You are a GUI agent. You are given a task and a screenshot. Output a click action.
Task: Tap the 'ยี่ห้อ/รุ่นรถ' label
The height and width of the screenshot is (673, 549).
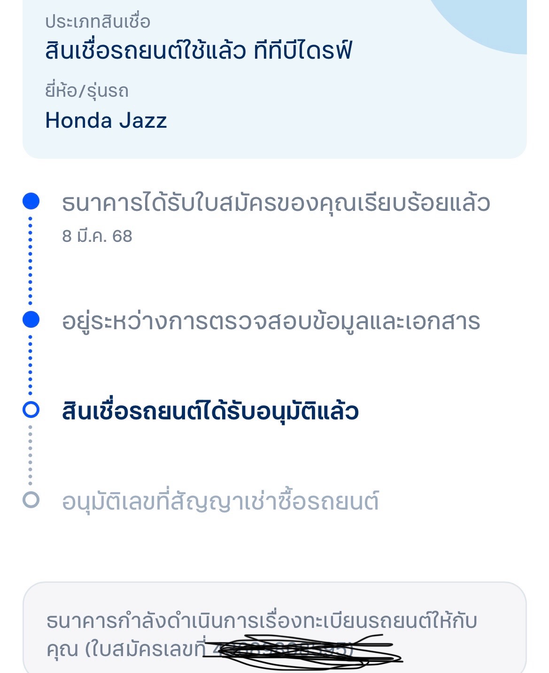pyautogui.click(x=87, y=91)
